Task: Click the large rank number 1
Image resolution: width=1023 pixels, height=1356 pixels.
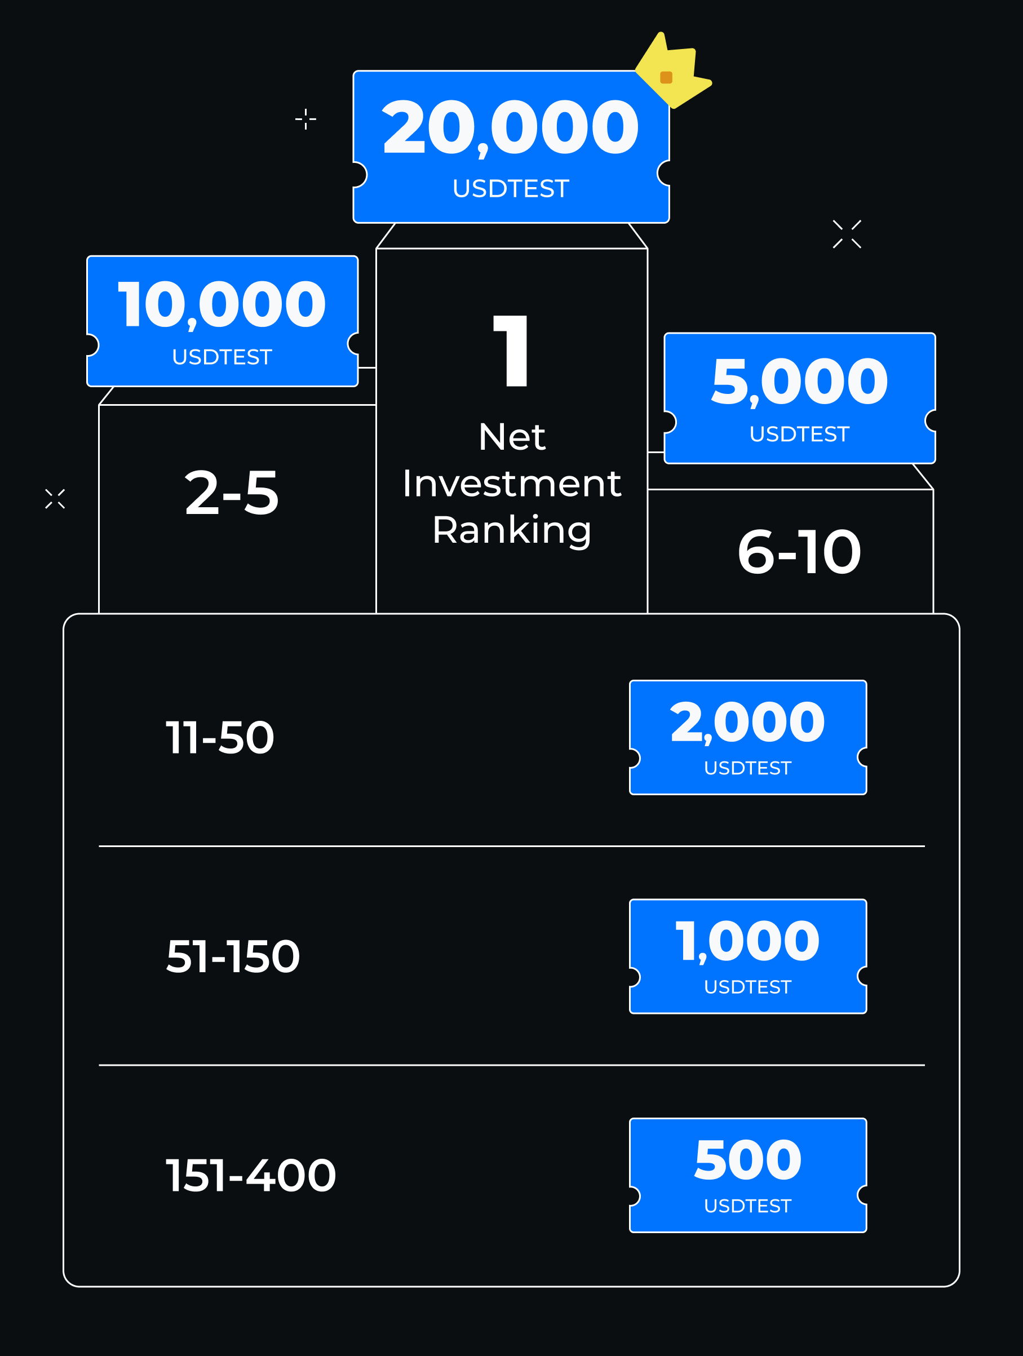Action: click(x=511, y=351)
